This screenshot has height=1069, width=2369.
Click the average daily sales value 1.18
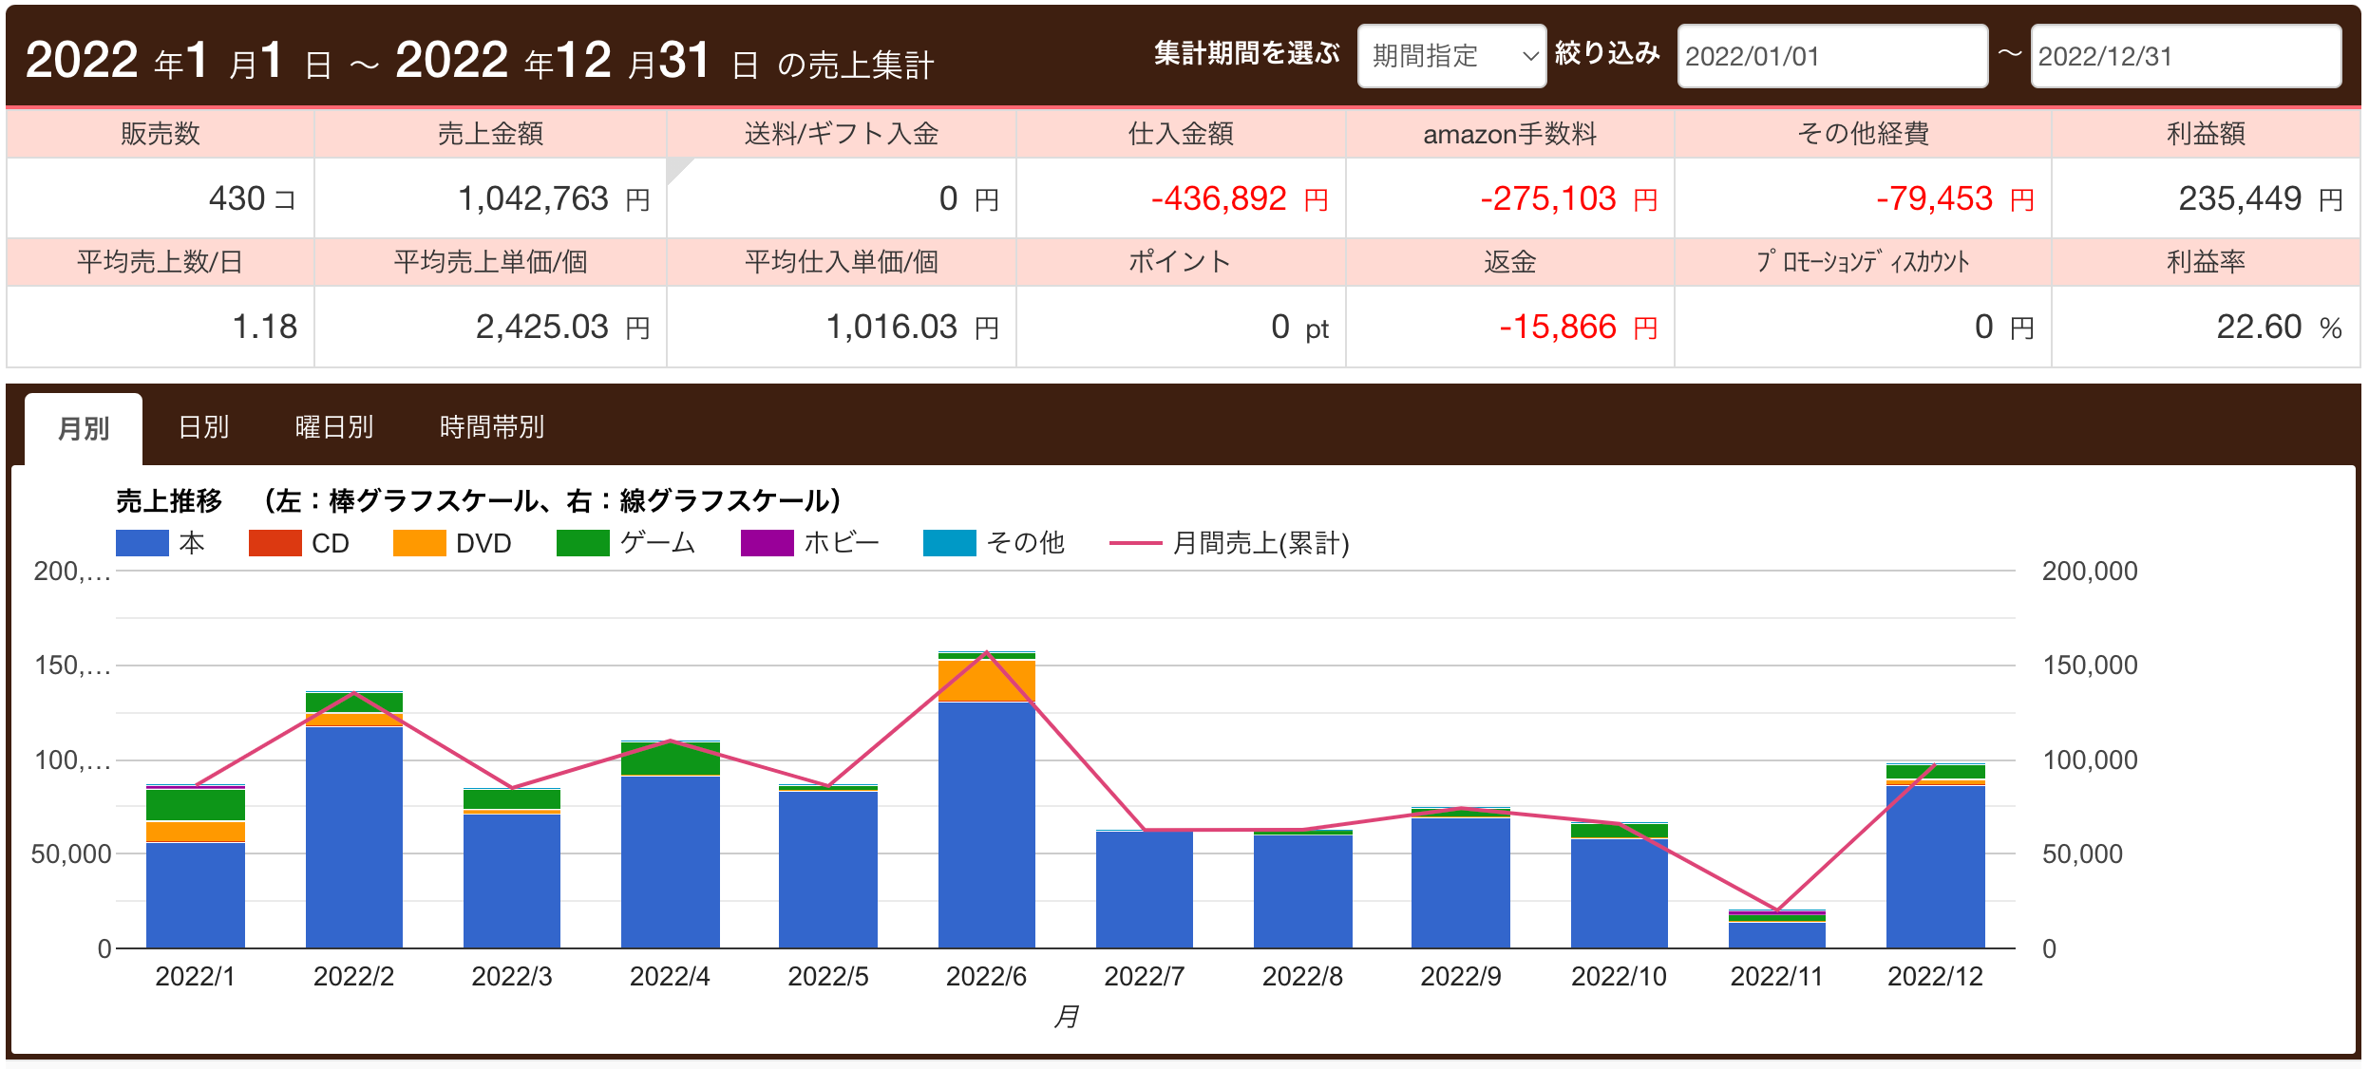click(264, 328)
